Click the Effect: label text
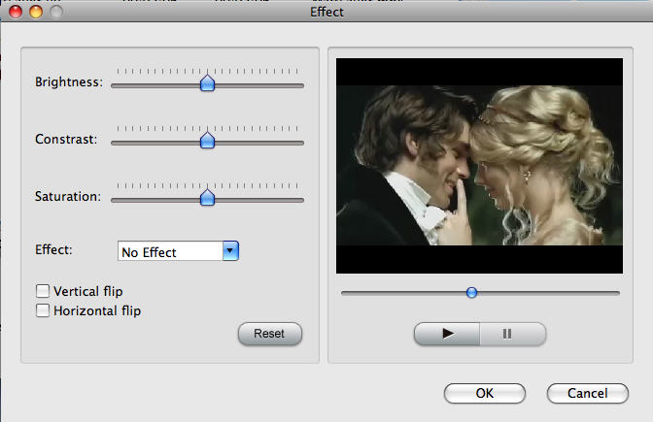The image size is (653, 422). [x=53, y=249]
